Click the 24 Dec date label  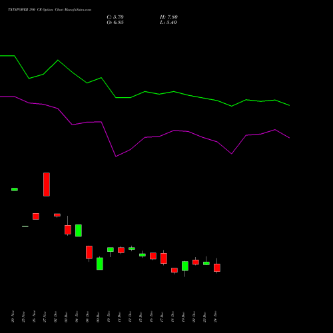(215, 316)
